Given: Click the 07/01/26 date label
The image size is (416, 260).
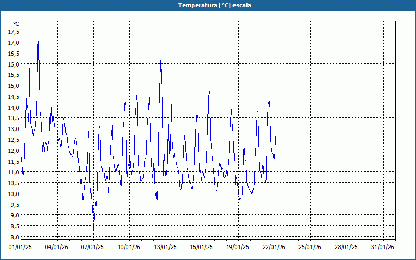Looking at the screenshot, I should 93,248.
